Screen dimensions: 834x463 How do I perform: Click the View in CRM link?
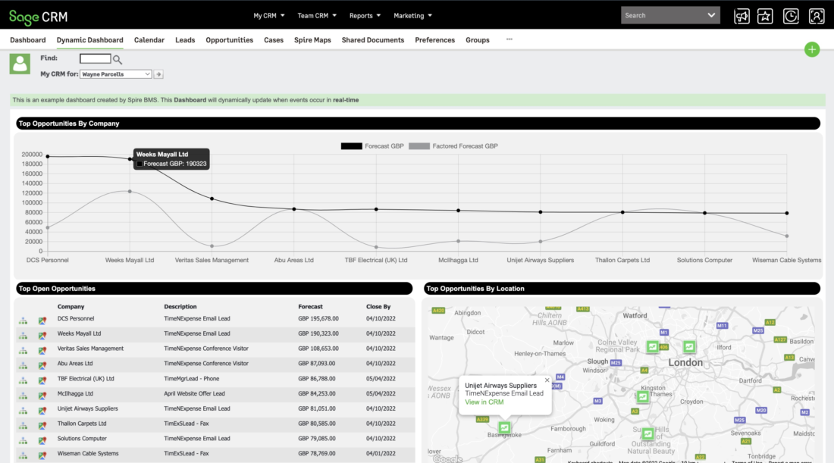click(484, 402)
